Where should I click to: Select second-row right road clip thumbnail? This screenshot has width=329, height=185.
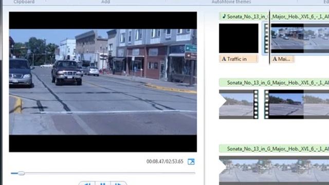pos(296,104)
